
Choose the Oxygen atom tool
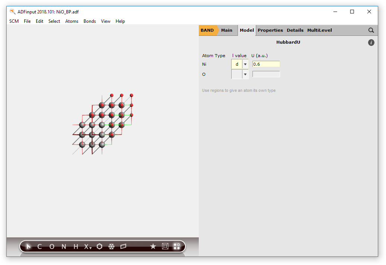[x=52, y=246]
